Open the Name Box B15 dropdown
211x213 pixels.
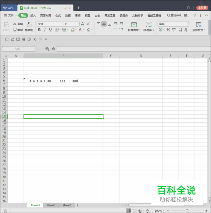point(34,49)
